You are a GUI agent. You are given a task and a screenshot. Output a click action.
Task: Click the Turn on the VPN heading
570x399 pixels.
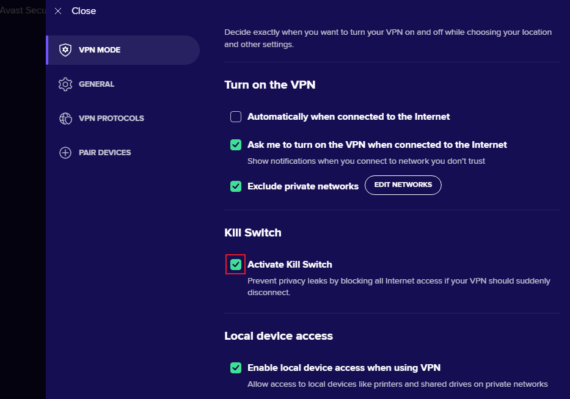coord(269,84)
